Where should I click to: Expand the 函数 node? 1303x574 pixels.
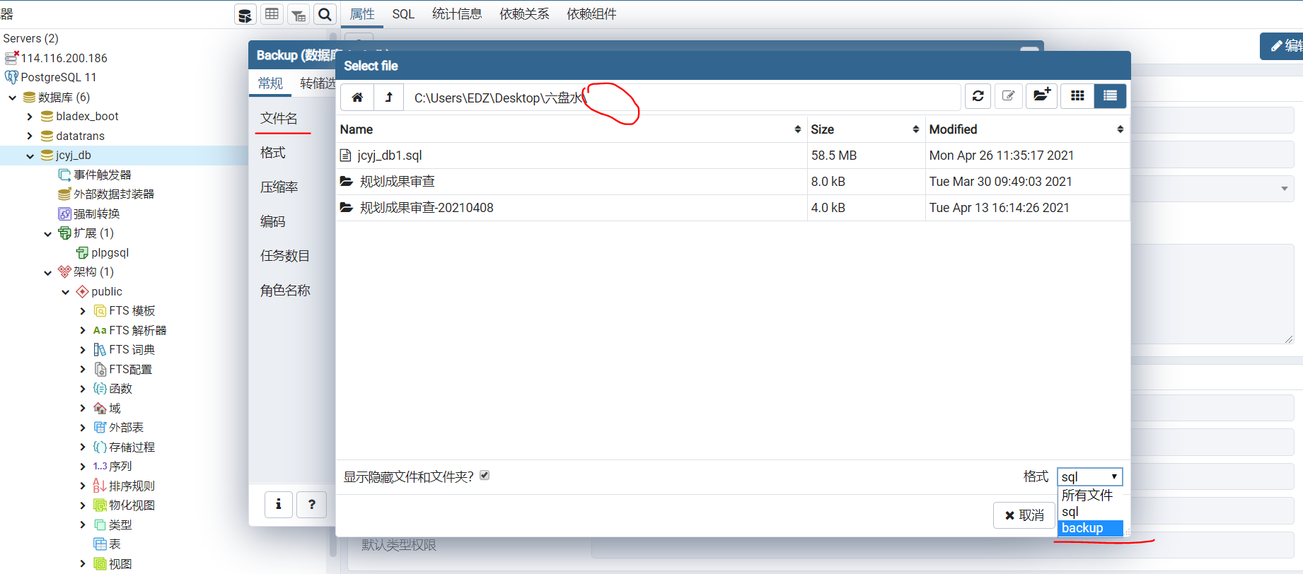[83, 389]
